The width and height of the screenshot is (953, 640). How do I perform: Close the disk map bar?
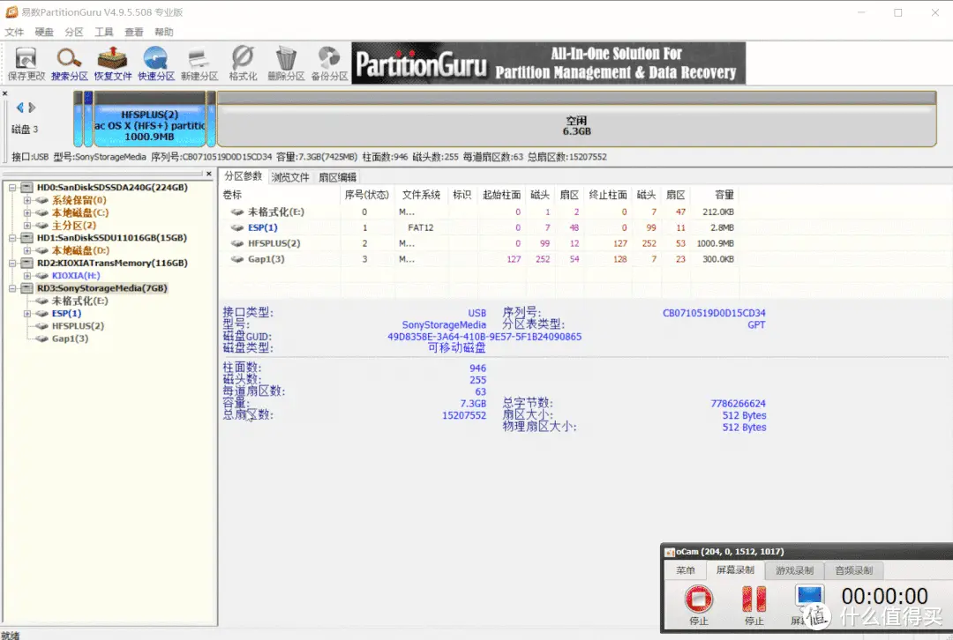pos(5,93)
